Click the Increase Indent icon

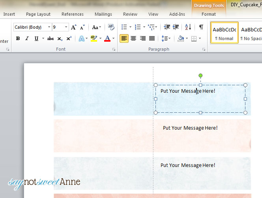pyautogui.click(x=176, y=27)
